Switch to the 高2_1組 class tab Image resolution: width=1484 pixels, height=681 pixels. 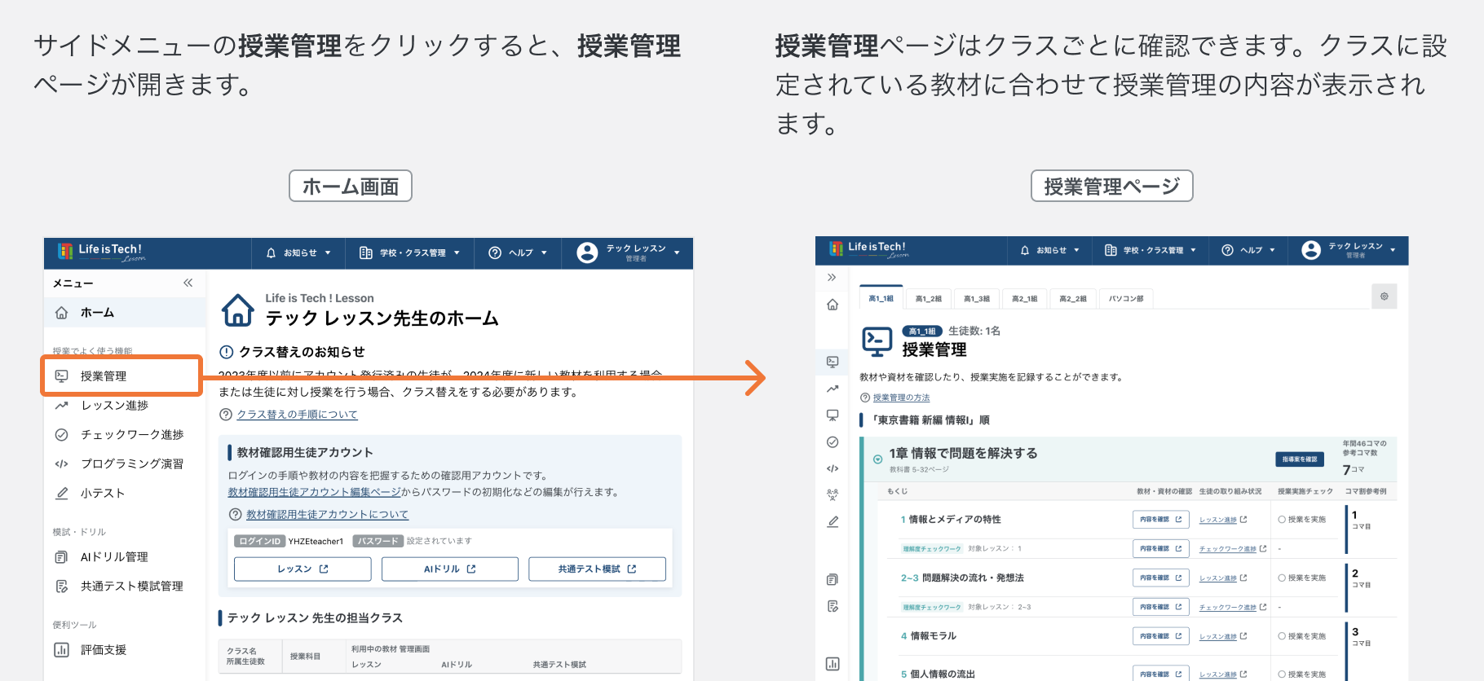[1025, 299]
